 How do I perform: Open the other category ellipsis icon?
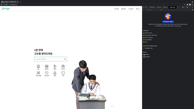63,73
